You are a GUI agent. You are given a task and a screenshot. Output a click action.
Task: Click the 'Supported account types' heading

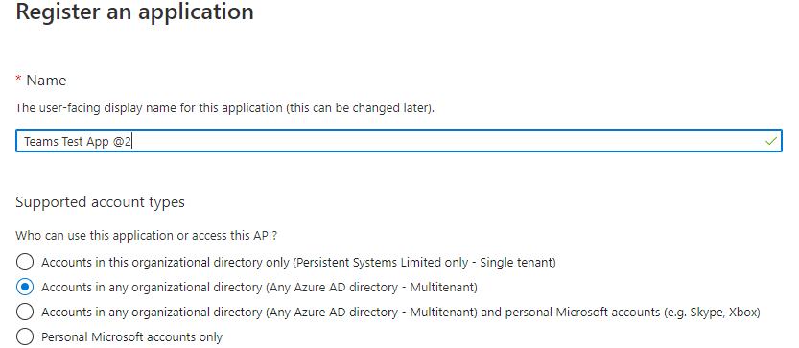coord(101,203)
